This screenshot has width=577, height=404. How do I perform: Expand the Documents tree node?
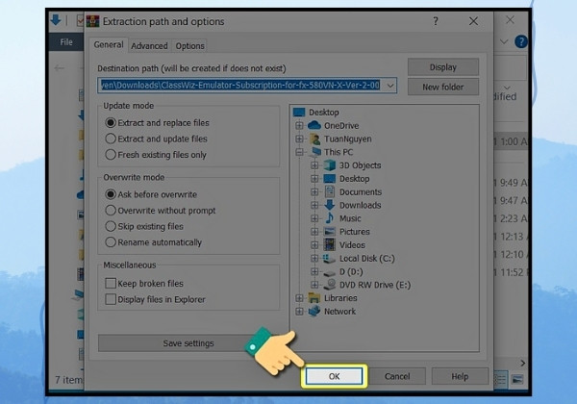pyautogui.click(x=314, y=191)
